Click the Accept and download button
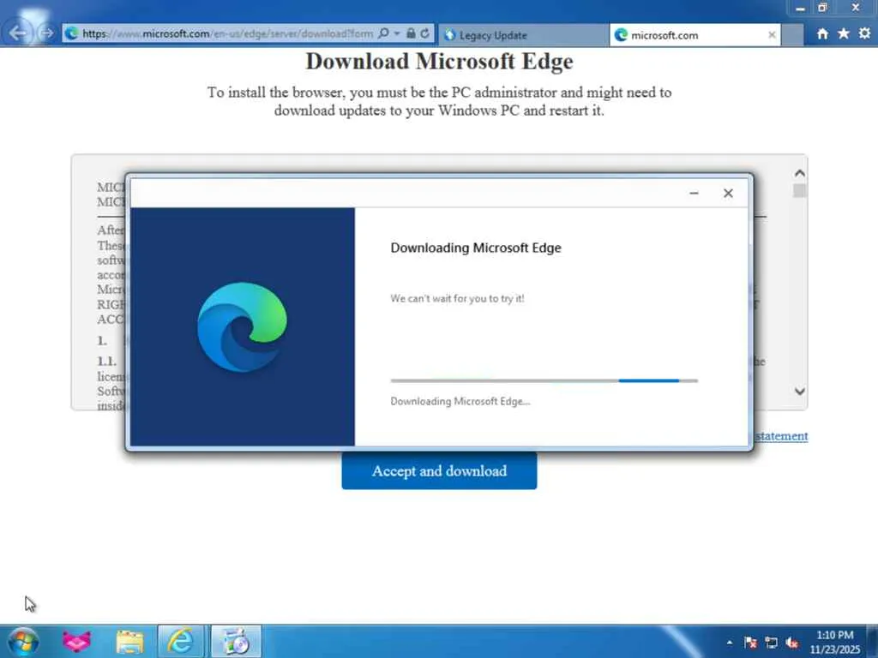 pos(439,470)
